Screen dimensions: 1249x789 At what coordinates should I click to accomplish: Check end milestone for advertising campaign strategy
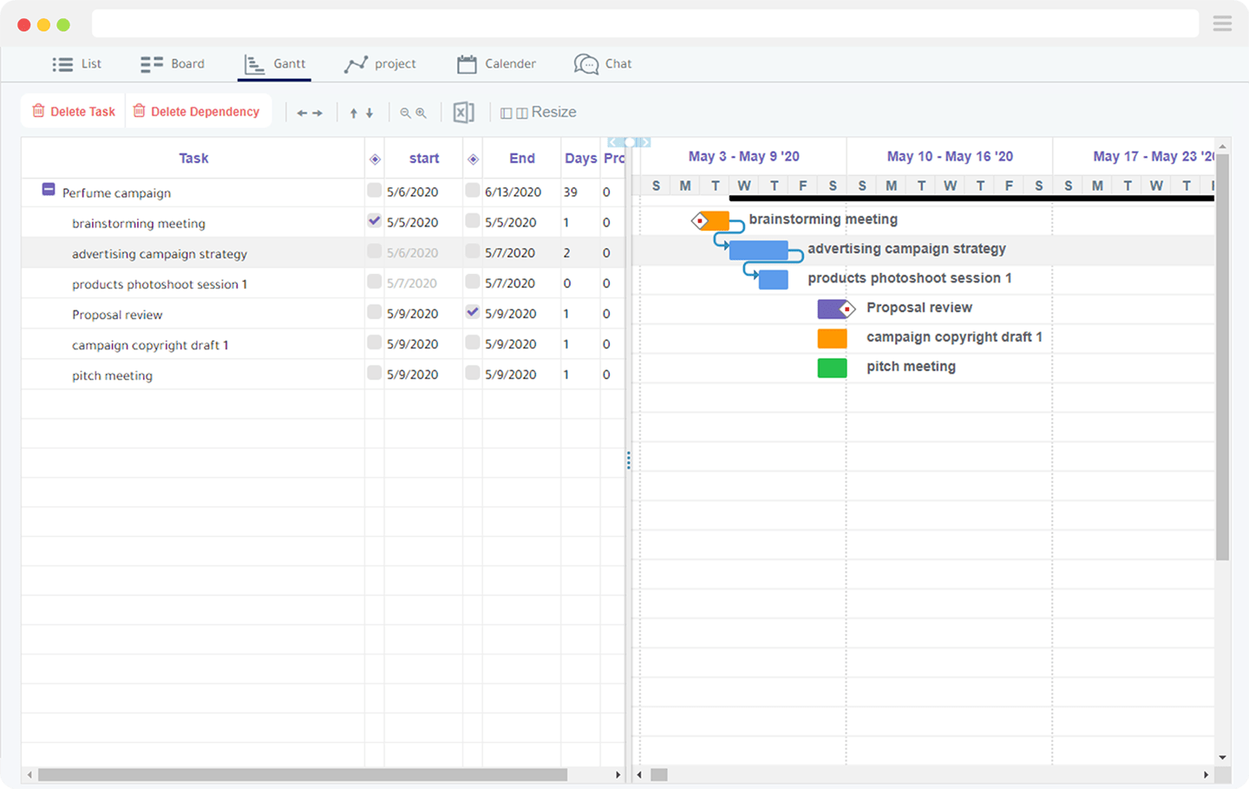tap(473, 251)
